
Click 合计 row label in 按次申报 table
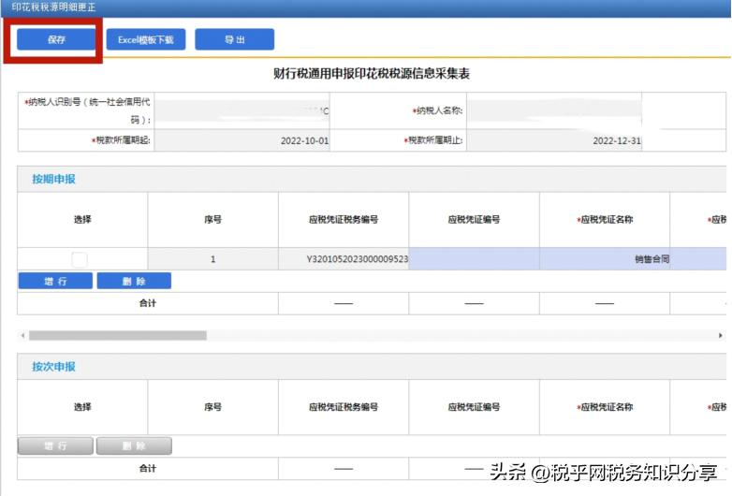[148, 469]
